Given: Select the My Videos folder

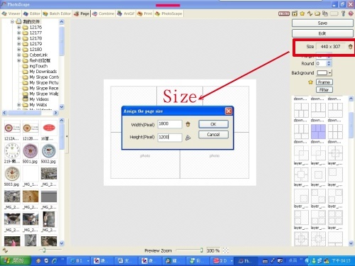Looking at the screenshot, I should [39, 99].
